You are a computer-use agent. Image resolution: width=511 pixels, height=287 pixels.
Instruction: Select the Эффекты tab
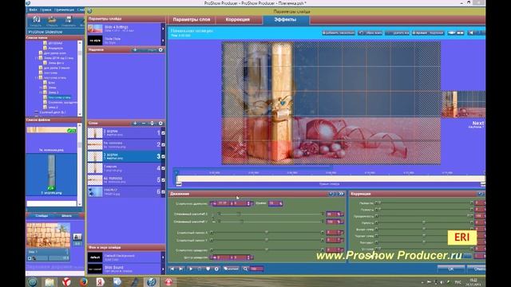[285, 19]
